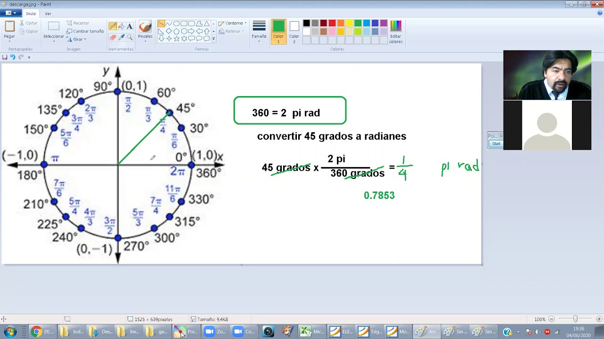
Task: Switch to the Inicio ribbon tab
Action: tap(31, 14)
